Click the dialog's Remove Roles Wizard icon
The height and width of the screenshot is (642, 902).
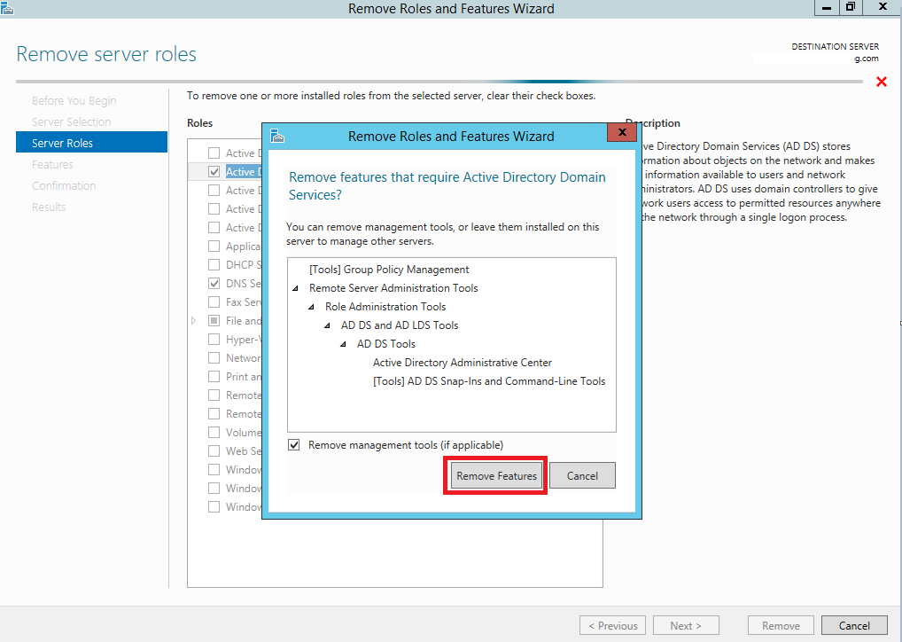(x=277, y=136)
